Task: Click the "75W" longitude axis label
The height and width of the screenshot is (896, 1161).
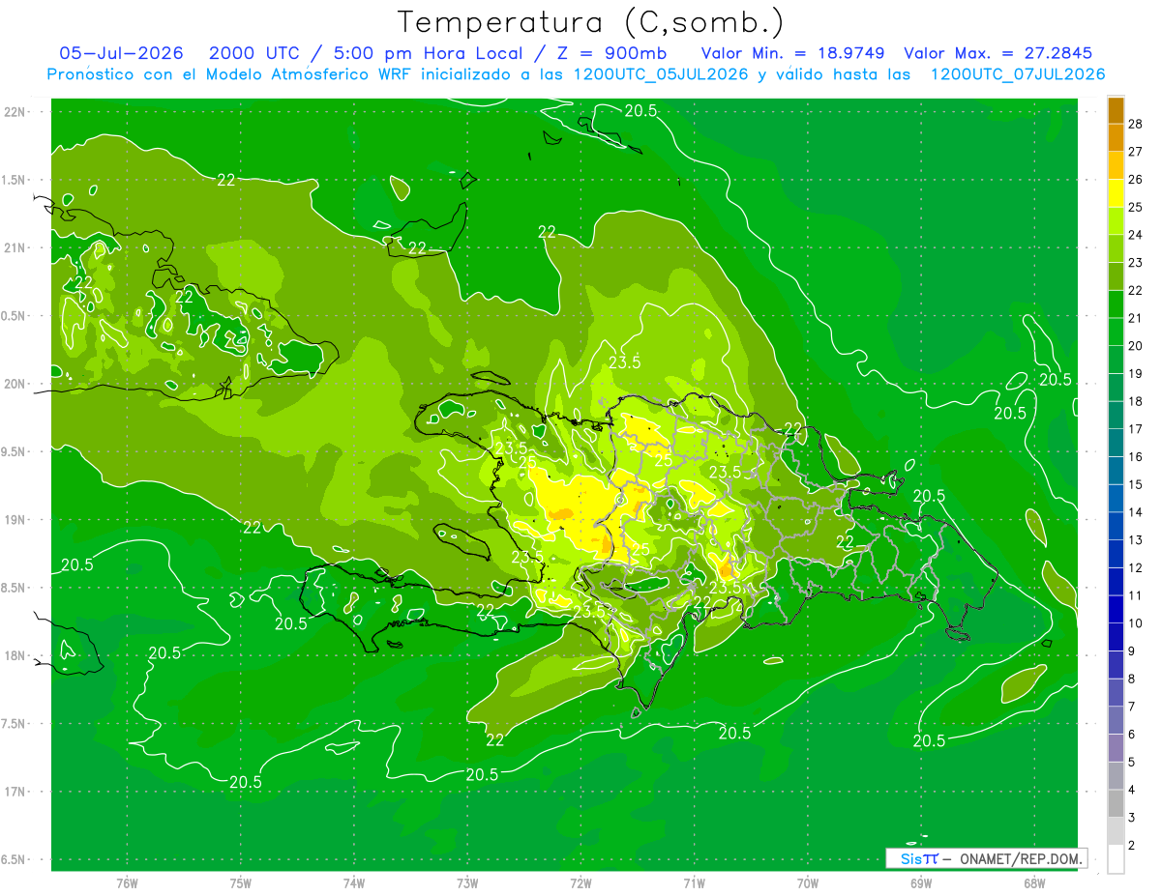Action: click(241, 882)
